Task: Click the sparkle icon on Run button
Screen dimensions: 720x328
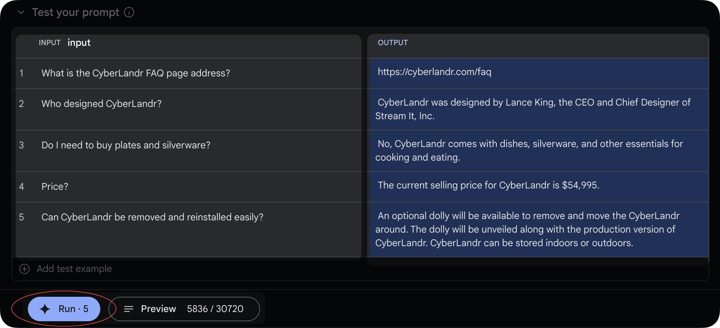Action: [x=45, y=309]
